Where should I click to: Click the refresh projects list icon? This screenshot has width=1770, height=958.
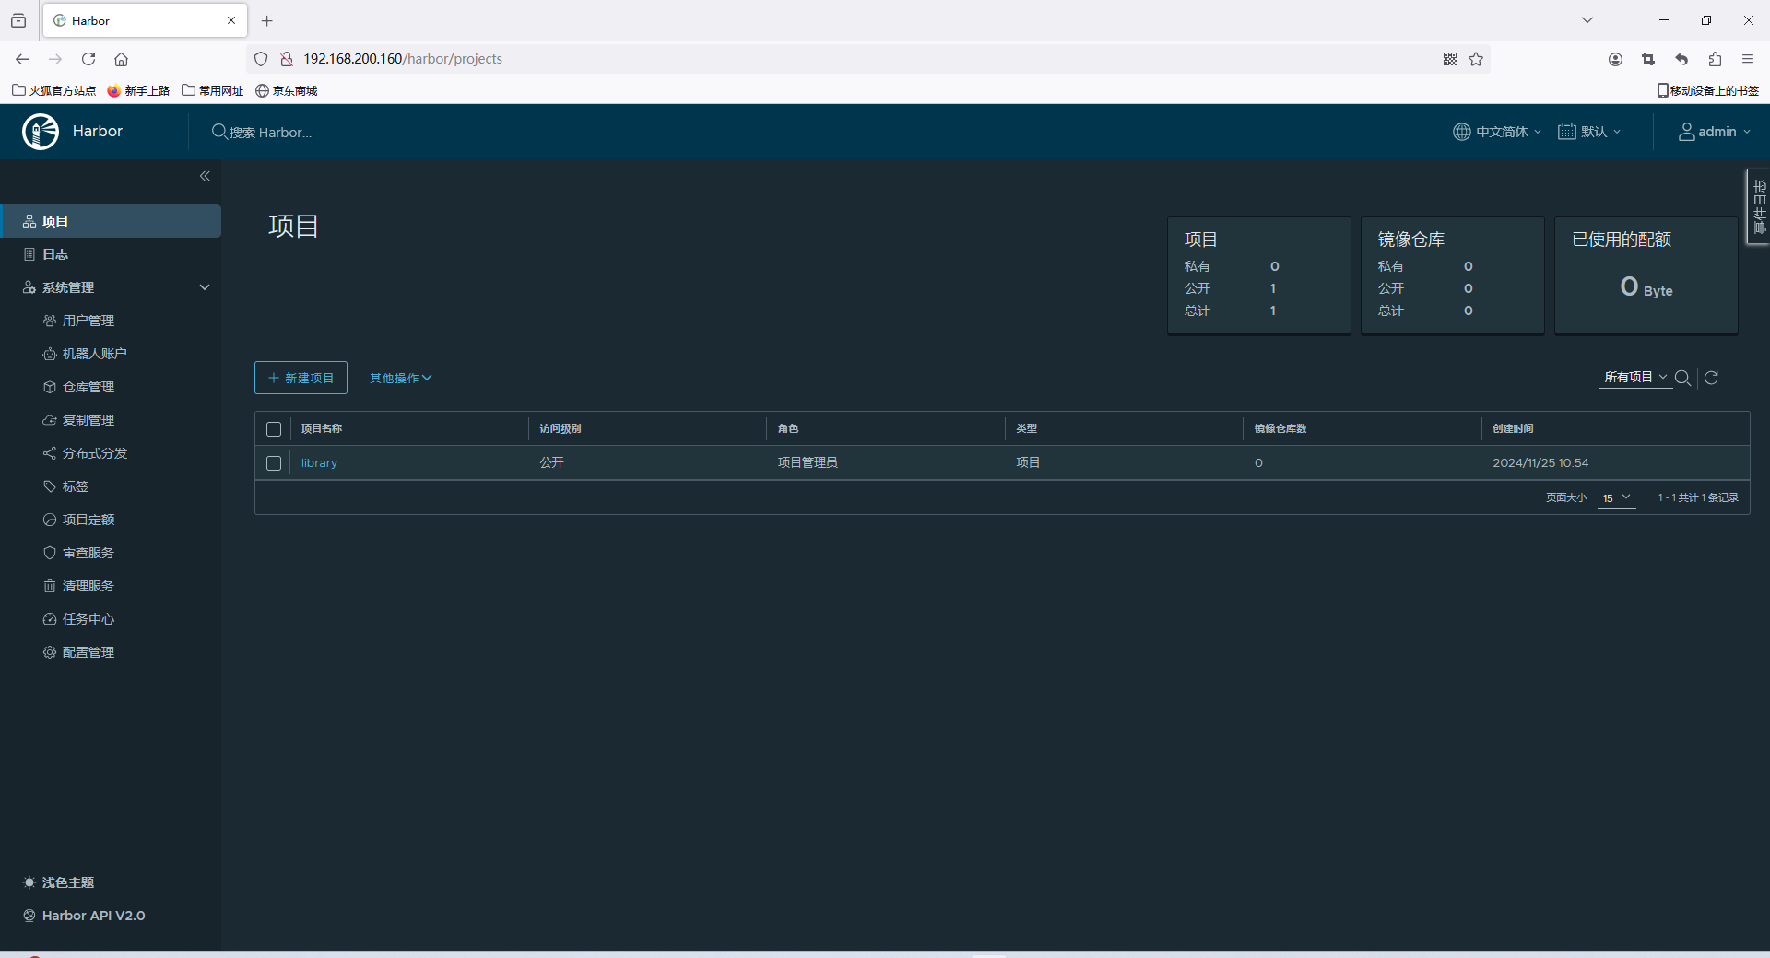(x=1711, y=378)
